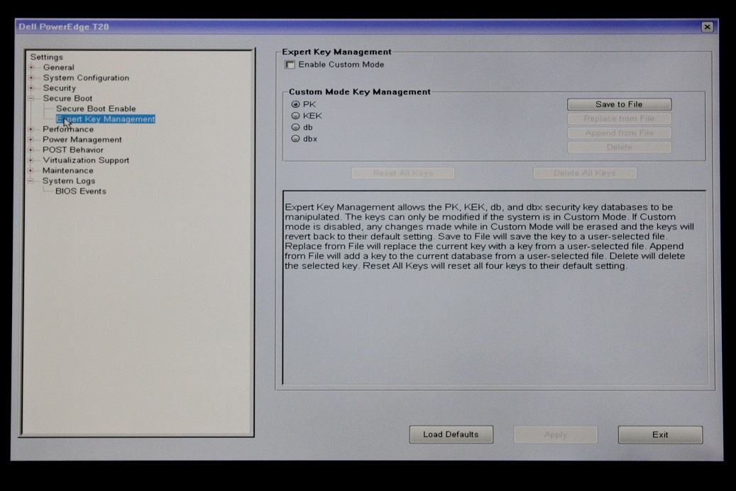Click Load Defaults button

(x=451, y=435)
